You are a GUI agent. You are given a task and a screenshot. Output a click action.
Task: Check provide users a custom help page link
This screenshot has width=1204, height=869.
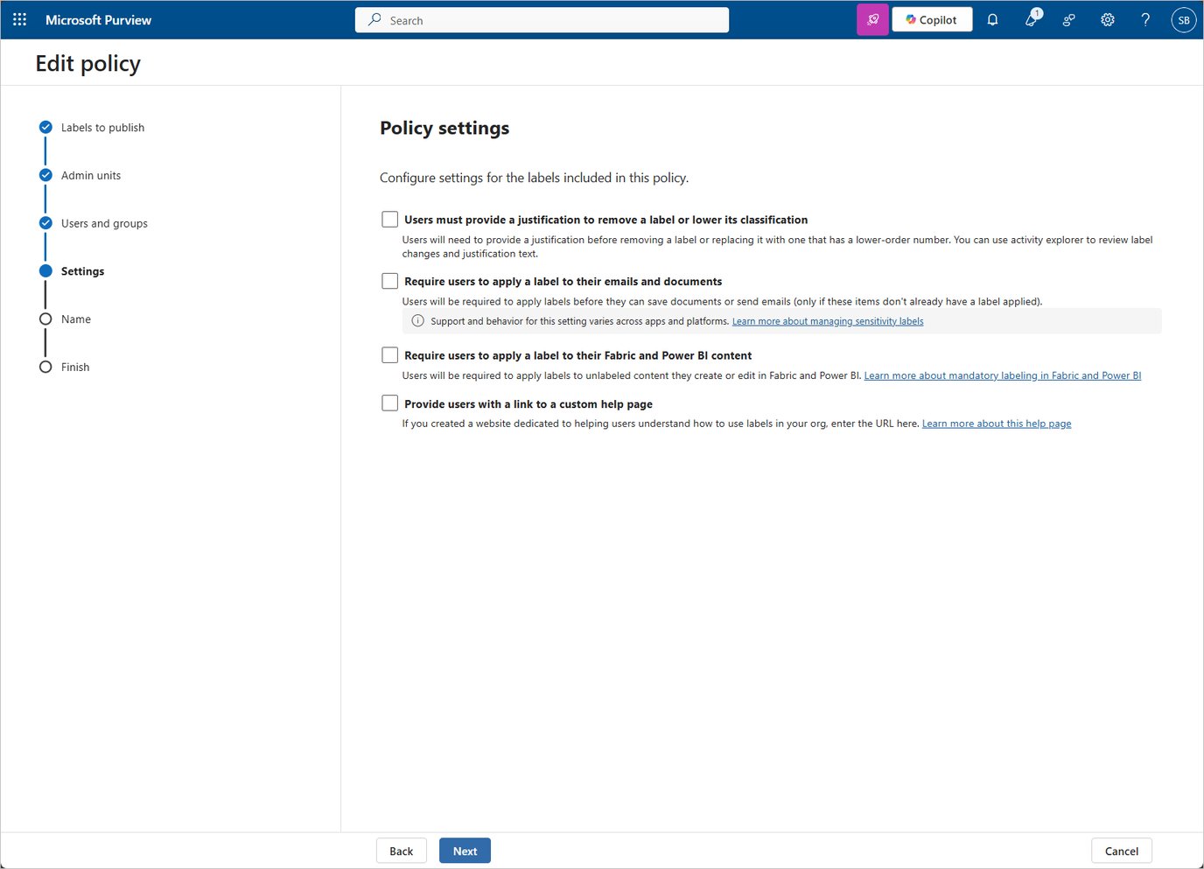(x=389, y=403)
